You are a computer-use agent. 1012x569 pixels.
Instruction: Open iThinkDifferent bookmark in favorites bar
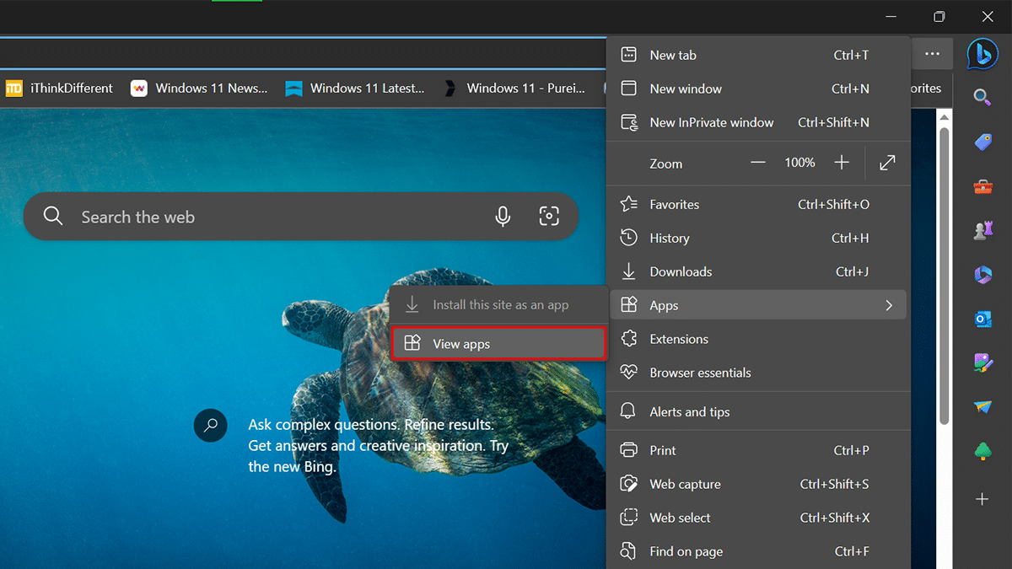click(60, 88)
